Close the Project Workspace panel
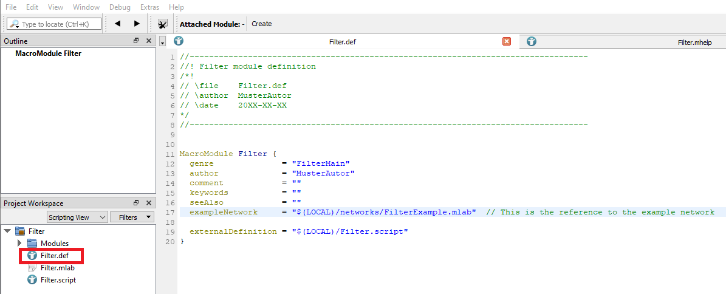The width and height of the screenshot is (726, 294). pos(148,203)
